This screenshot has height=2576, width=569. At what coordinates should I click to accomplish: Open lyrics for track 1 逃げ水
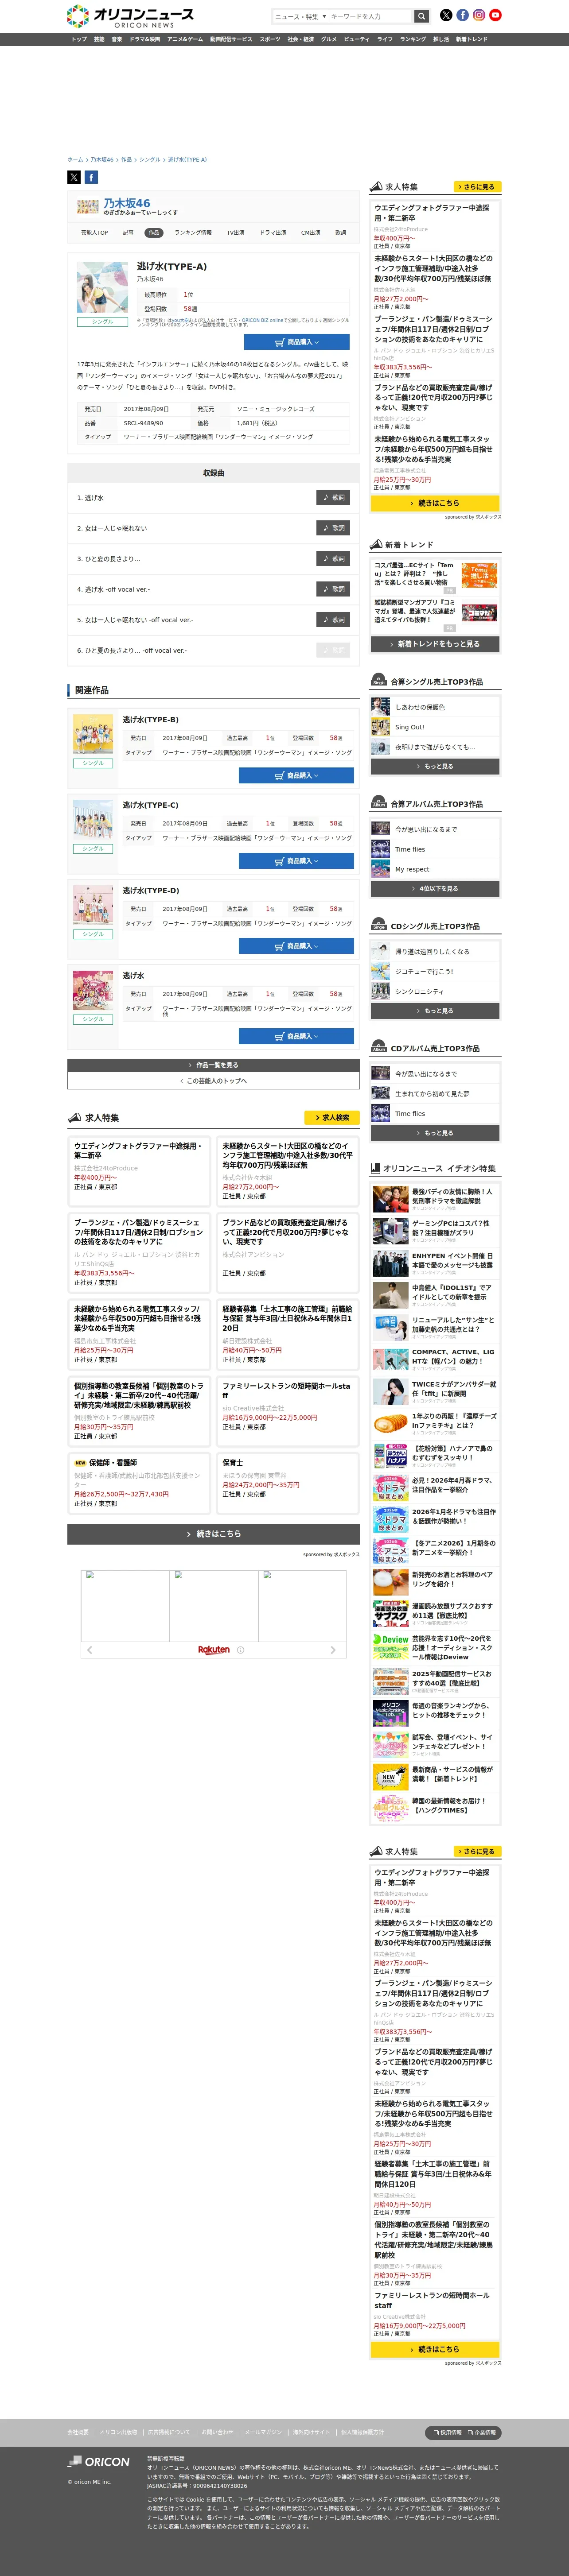click(333, 497)
